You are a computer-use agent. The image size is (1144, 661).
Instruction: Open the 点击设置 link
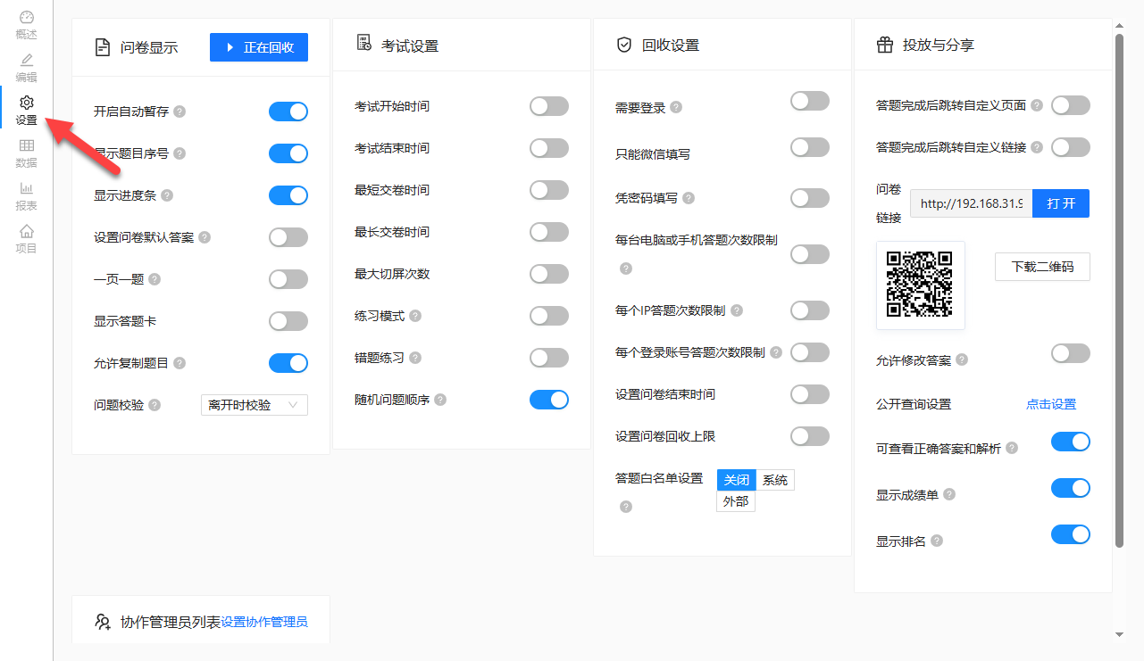[x=1051, y=404]
